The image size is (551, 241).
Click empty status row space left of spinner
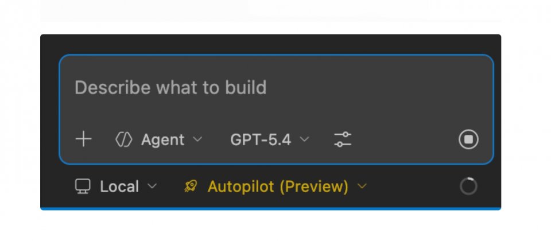pos(413,186)
